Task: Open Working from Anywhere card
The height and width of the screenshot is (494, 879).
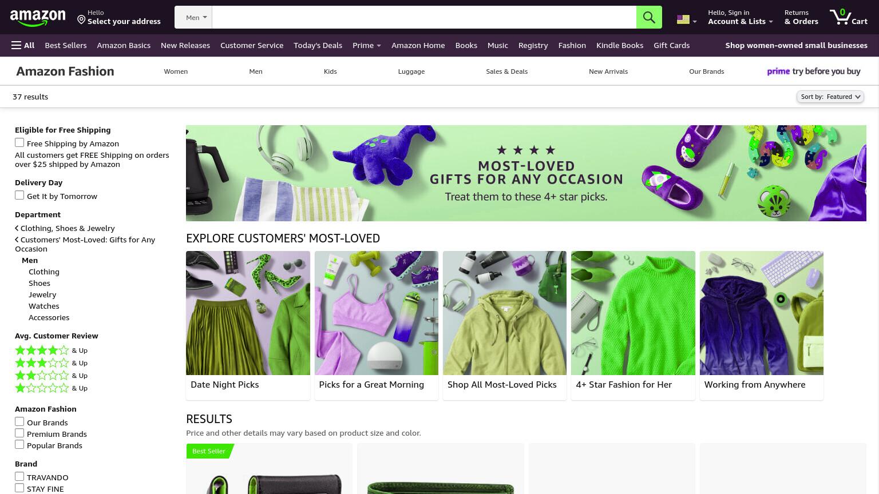Action: [762, 325]
